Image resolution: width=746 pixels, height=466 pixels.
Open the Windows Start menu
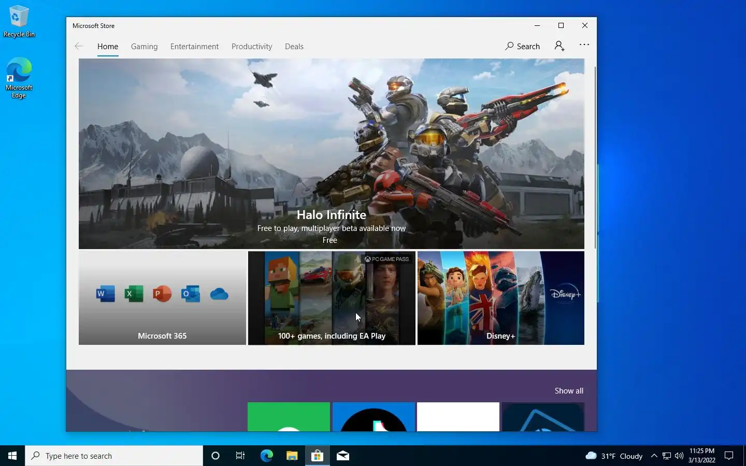tap(12, 456)
